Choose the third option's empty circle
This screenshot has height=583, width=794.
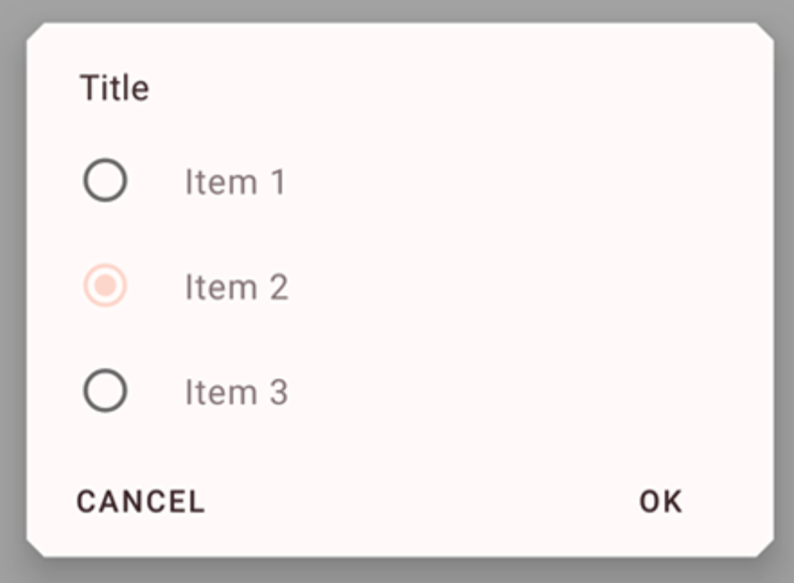106,392
